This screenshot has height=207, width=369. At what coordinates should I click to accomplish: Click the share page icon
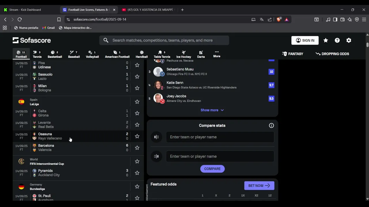(270, 19)
